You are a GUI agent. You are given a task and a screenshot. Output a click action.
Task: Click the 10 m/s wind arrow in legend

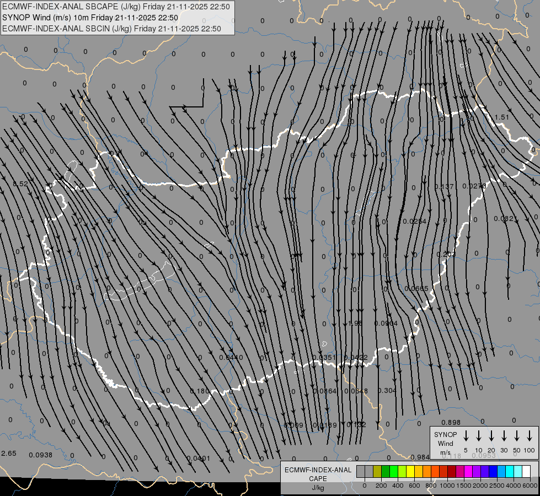point(479,436)
